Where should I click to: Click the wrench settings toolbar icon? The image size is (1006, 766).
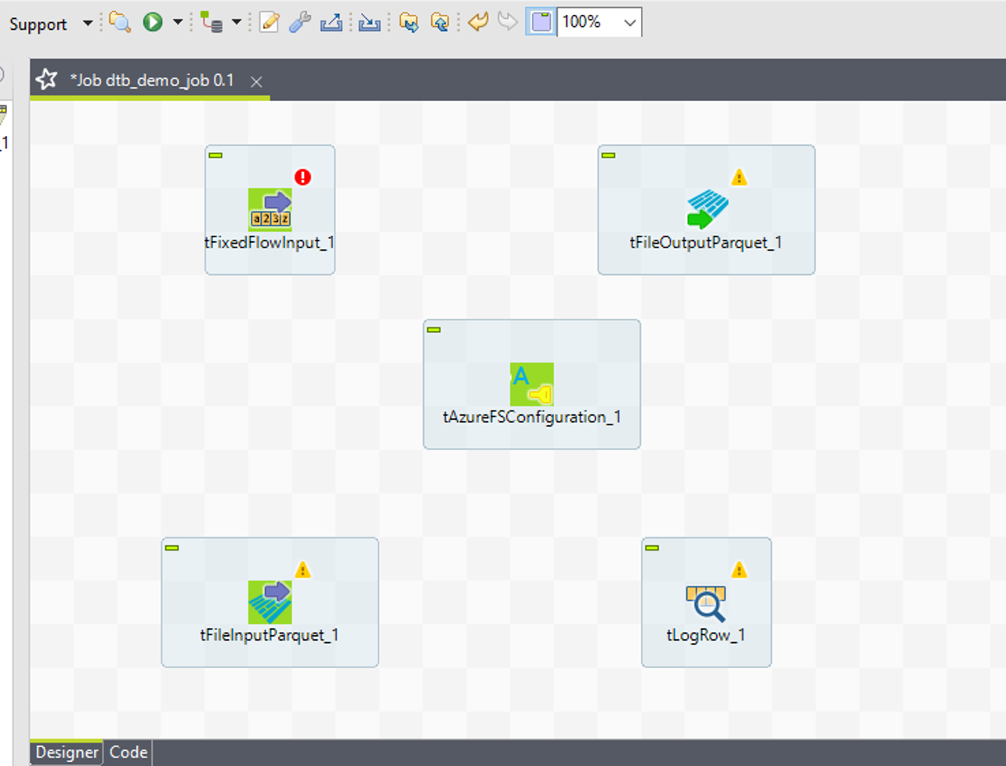pos(299,22)
